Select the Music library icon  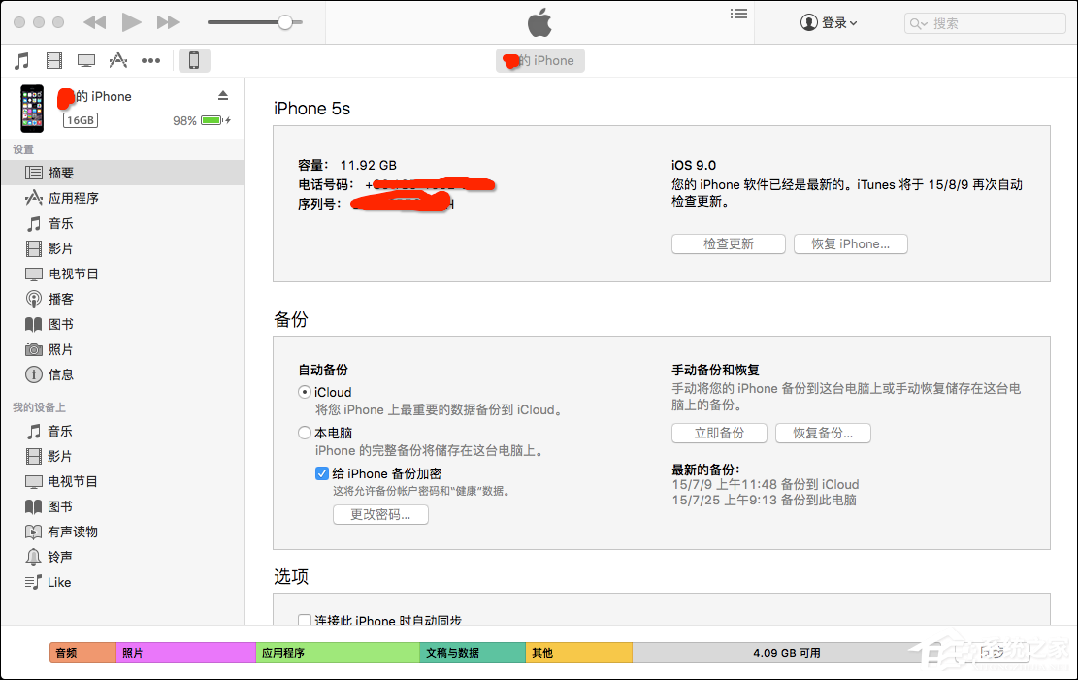(22, 59)
